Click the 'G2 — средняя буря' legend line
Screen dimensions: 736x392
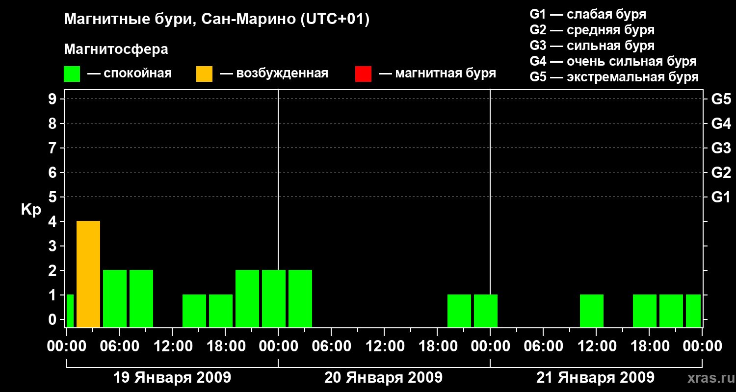[x=592, y=30]
